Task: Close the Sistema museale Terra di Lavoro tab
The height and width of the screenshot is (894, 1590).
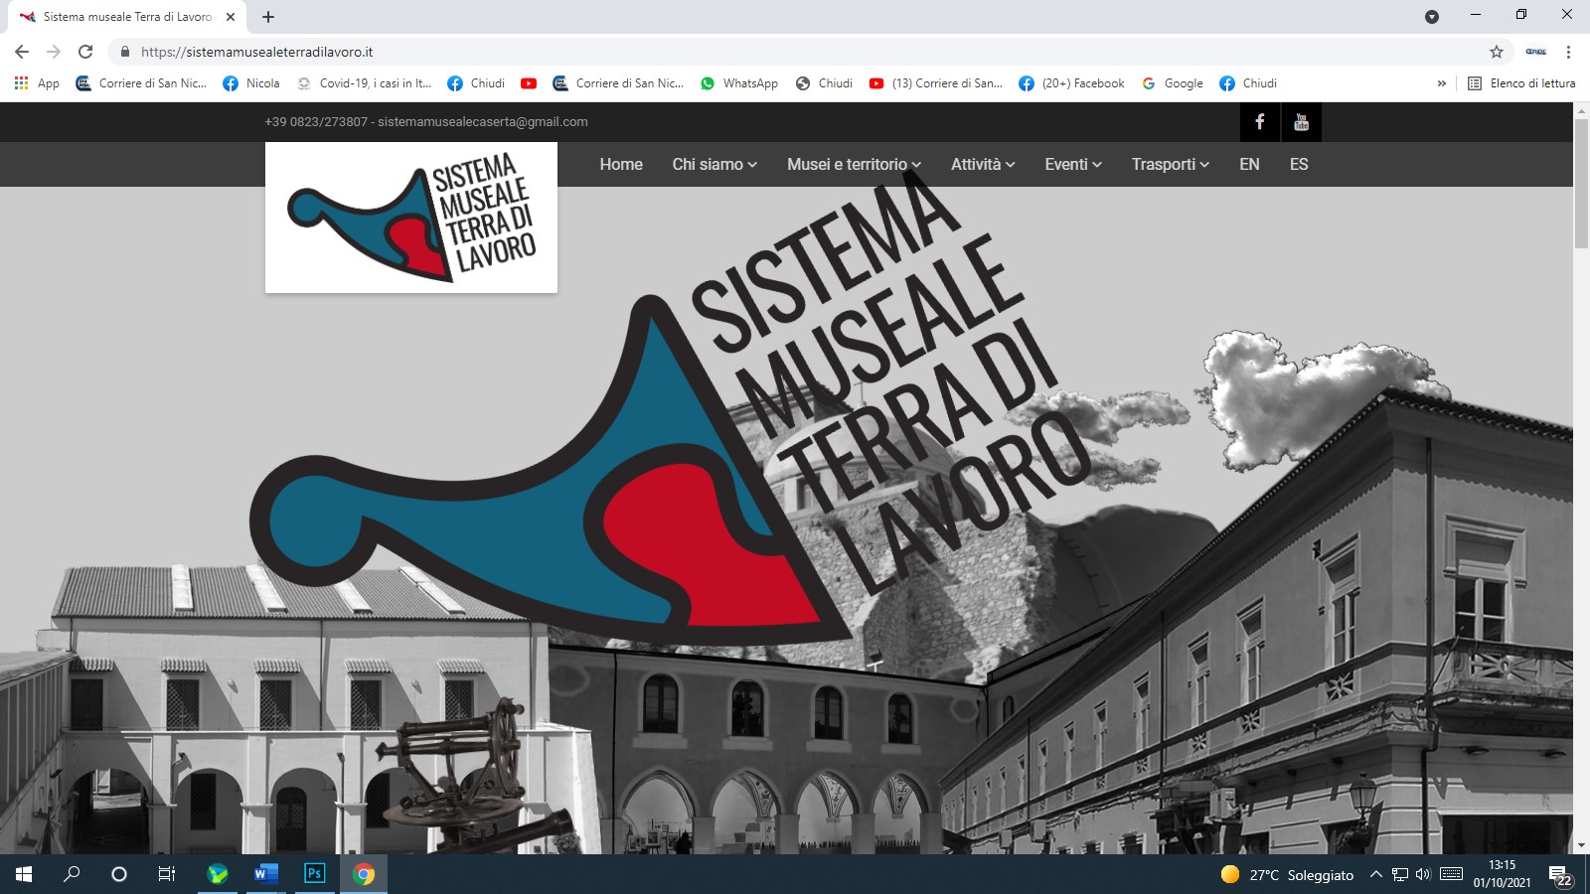Action: (231, 17)
